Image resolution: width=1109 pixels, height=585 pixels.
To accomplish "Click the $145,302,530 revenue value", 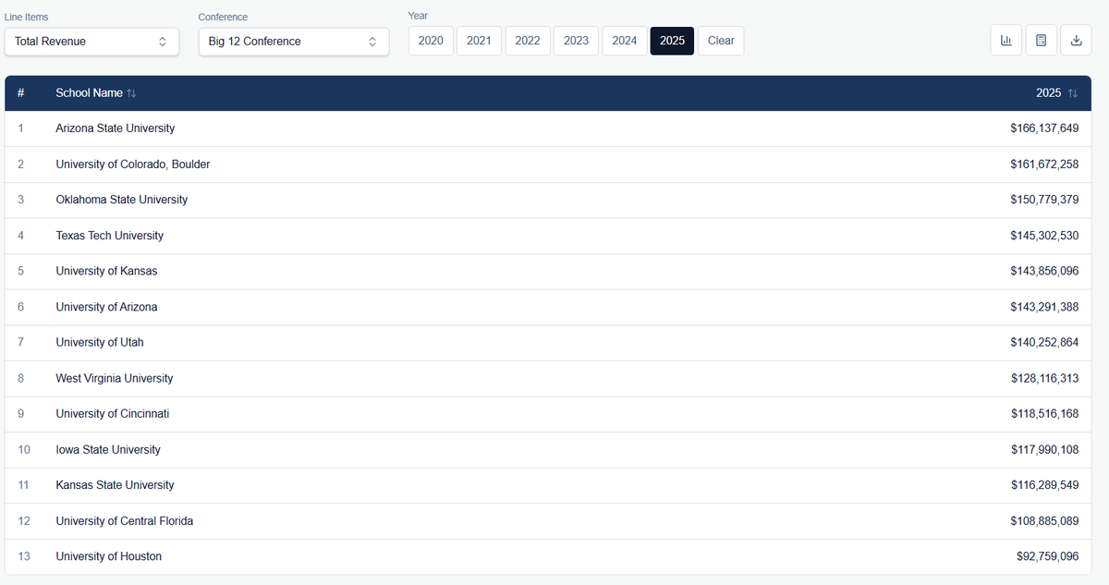I will click(x=1044, y=236).
